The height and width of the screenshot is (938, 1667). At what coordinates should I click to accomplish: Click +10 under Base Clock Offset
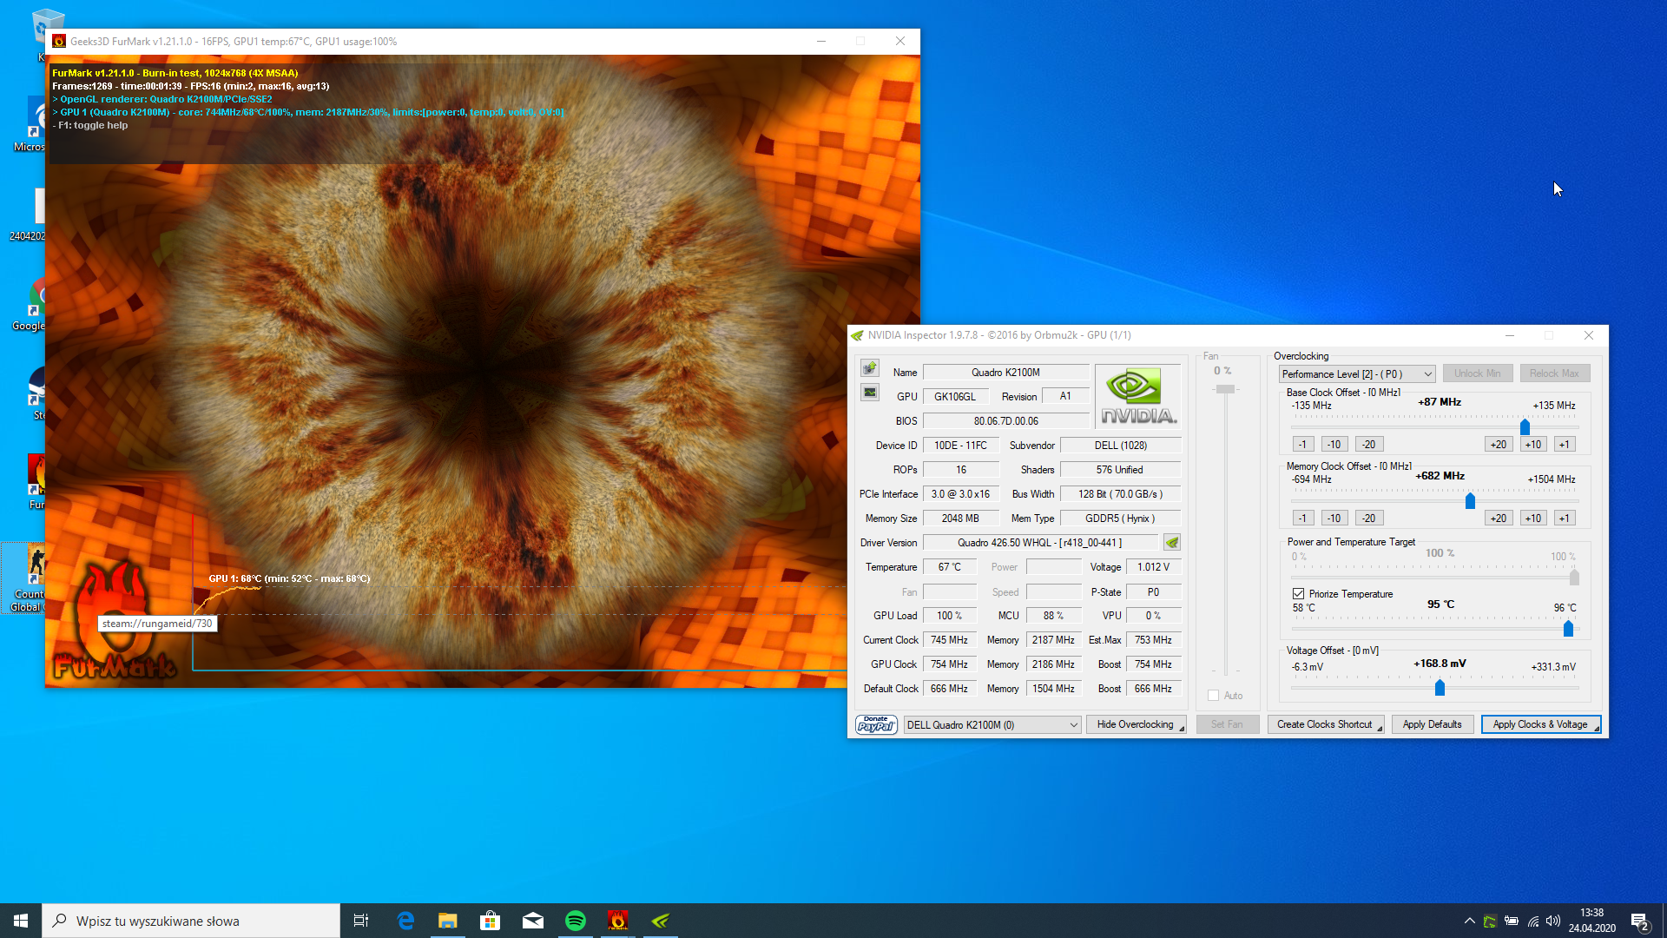coord(1533,445)
